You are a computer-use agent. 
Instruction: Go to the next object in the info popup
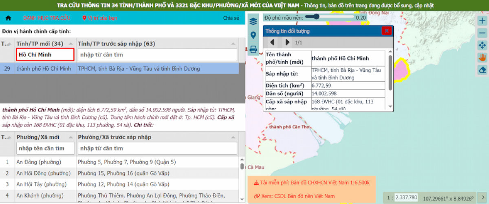pyautogui.click(x=287, y=42)
